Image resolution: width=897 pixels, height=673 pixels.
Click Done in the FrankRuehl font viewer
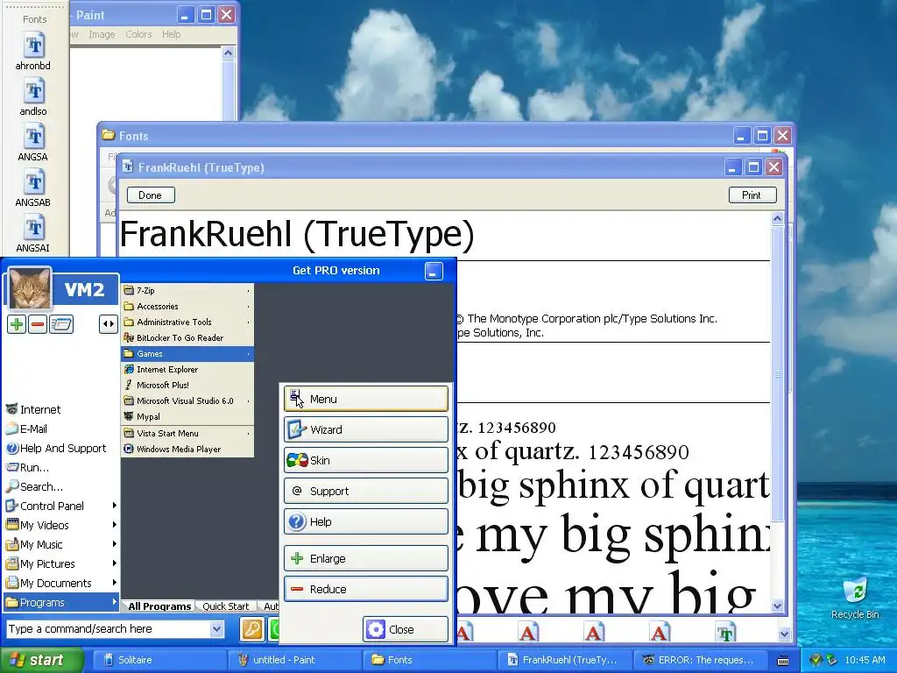(151, 195)
